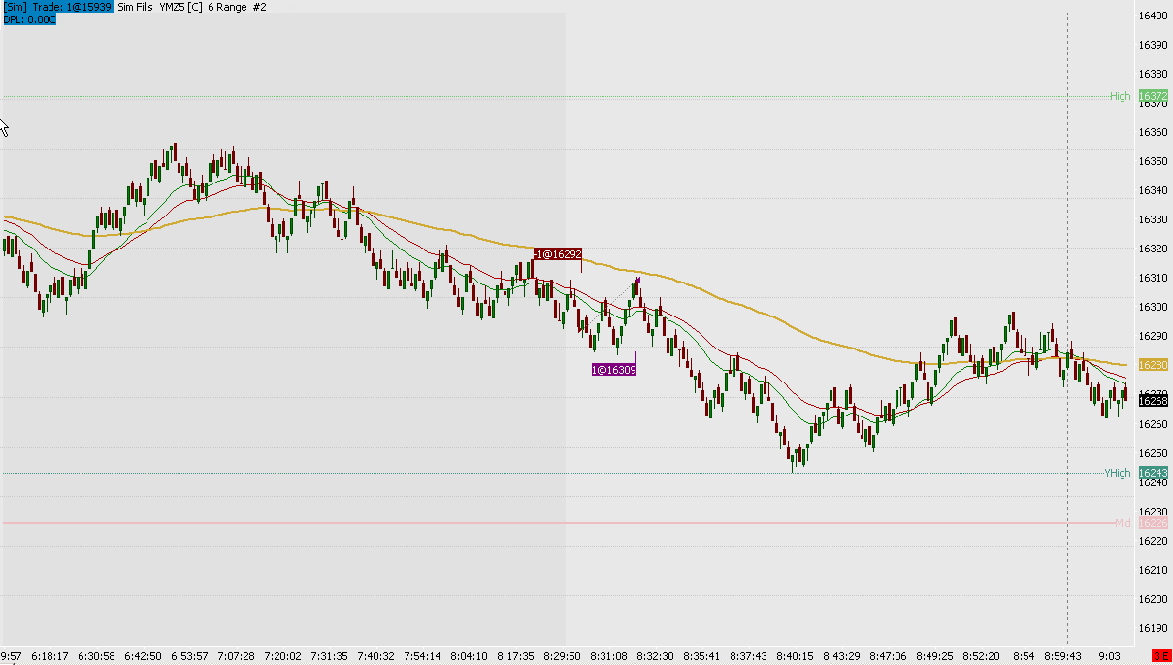Image resolution: width=1173 pixels, height=665 pixels.
Task: Click the 16250 value on price axis
Action: coord(1153,452)
